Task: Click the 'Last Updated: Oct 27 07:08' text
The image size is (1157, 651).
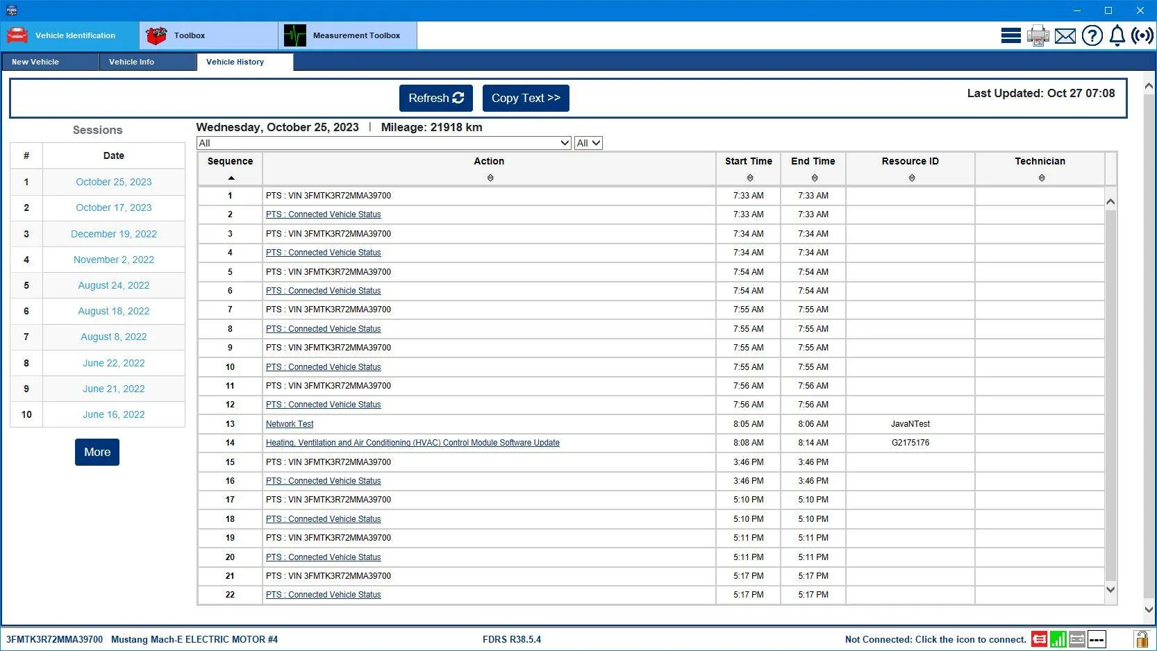Action: coord(1041,93)
